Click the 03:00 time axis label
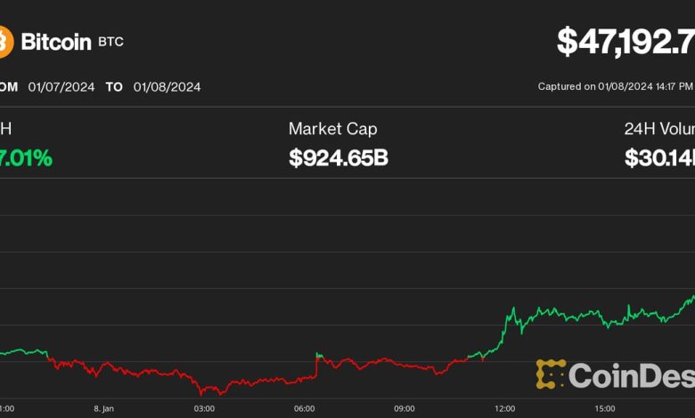The image size is (695, 418). coord(204,408)
